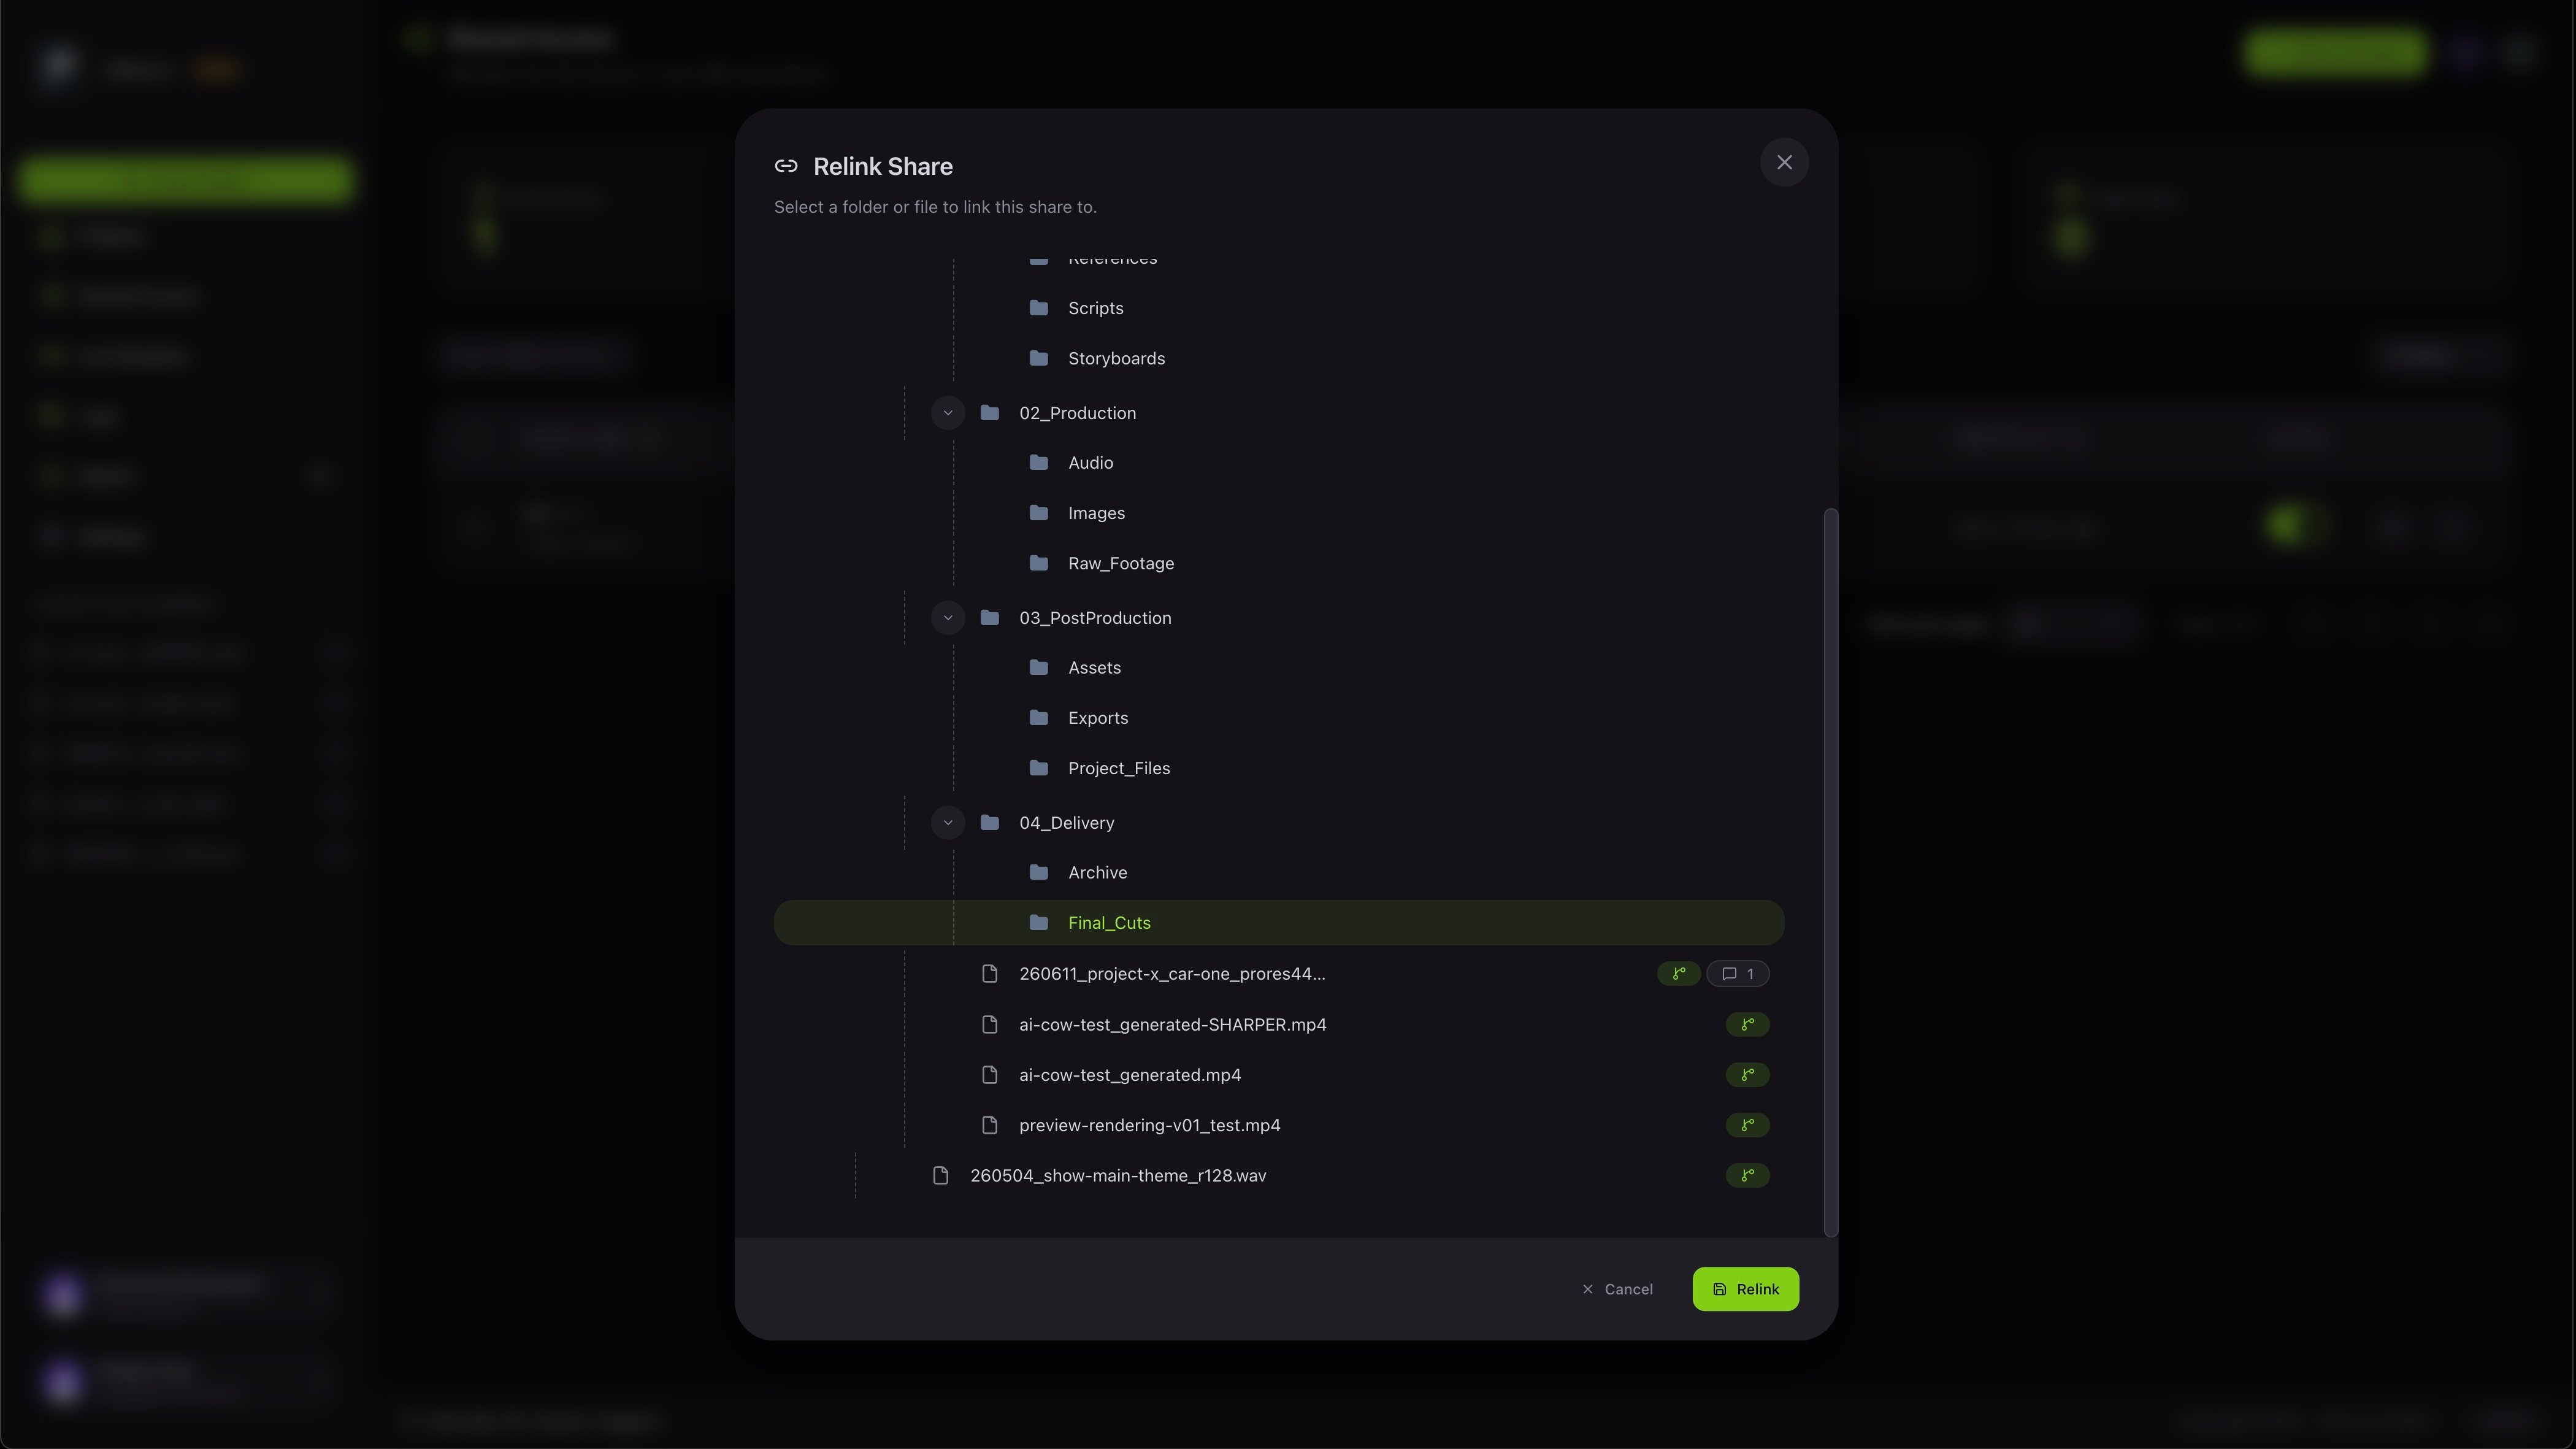Viewport: 2576px width, 1449px height.
Task: Cancel the relink operation
Action: pyautogui.click(x=1617, y=1289)
